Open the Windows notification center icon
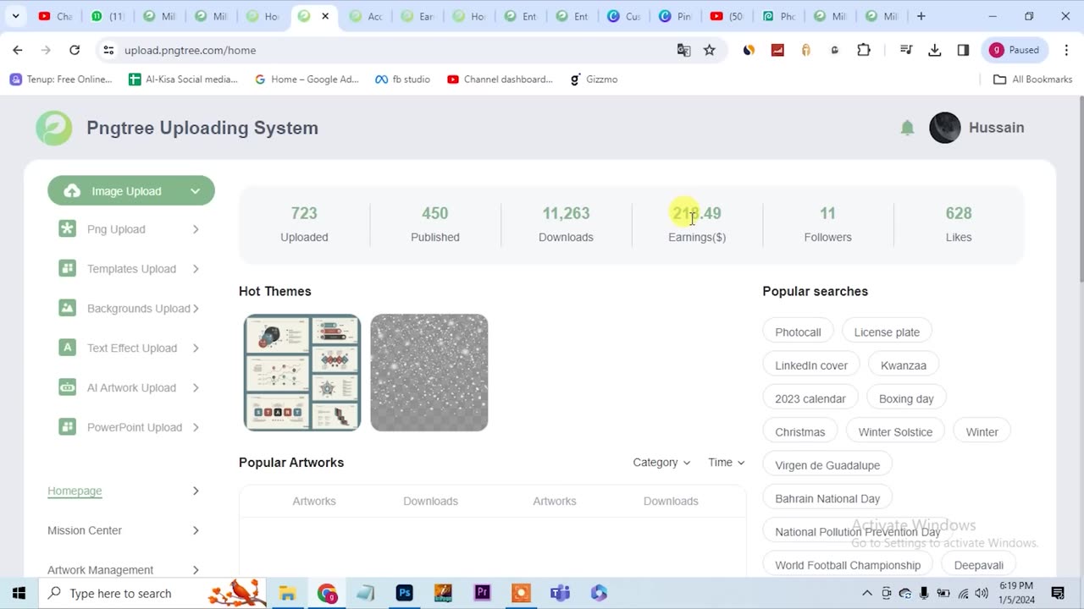This screenshot has width=1084, height=609. click(1058, 593)
